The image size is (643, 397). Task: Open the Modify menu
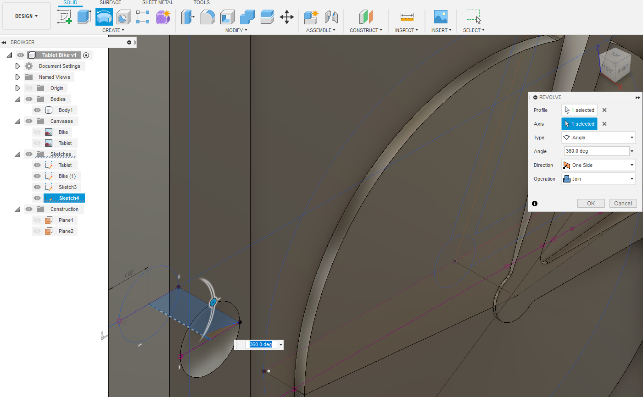(236, 30)
